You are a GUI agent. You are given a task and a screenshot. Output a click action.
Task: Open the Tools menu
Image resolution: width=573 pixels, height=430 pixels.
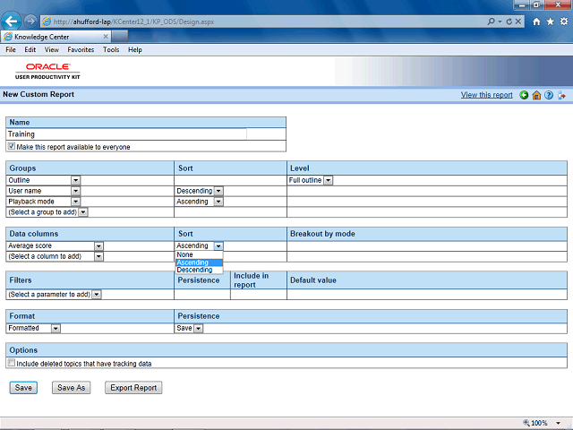point(111,50)
